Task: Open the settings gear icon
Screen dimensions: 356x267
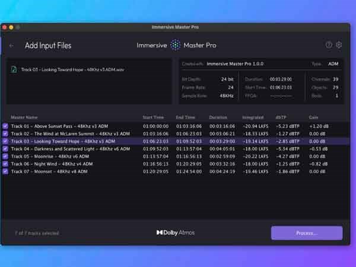Action: tap(339, 45)
